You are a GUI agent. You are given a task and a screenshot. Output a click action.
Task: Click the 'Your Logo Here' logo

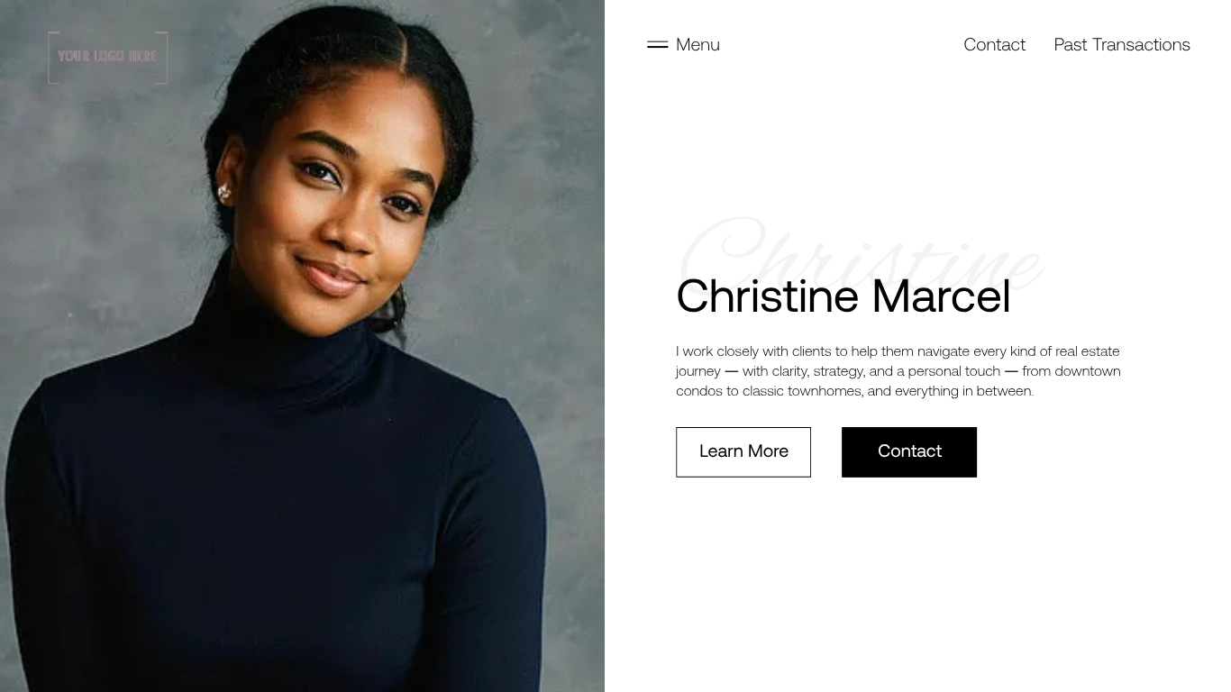pos(108,58)
